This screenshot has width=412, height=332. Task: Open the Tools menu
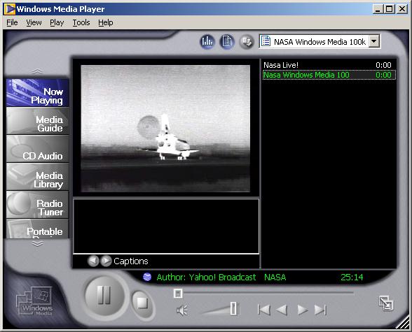click(81, 22)
